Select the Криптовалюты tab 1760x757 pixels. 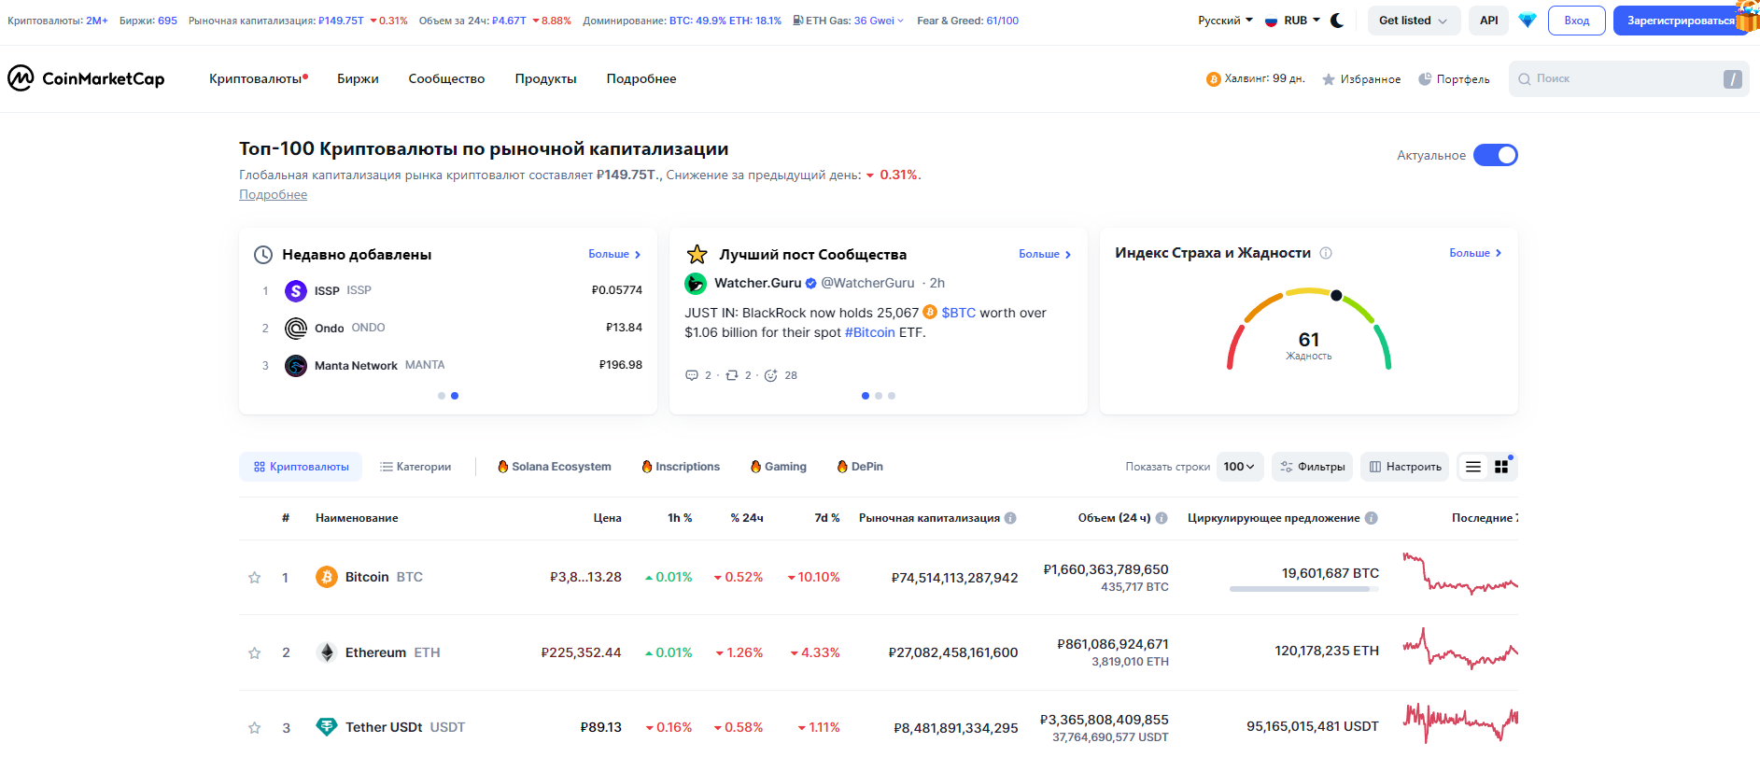point(301,467)
